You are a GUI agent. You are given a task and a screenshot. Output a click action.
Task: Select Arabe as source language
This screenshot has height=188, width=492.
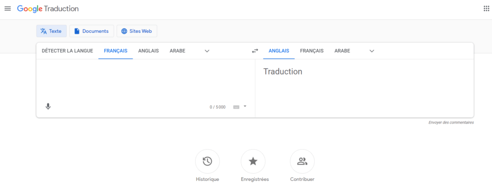tap(177, 51)
